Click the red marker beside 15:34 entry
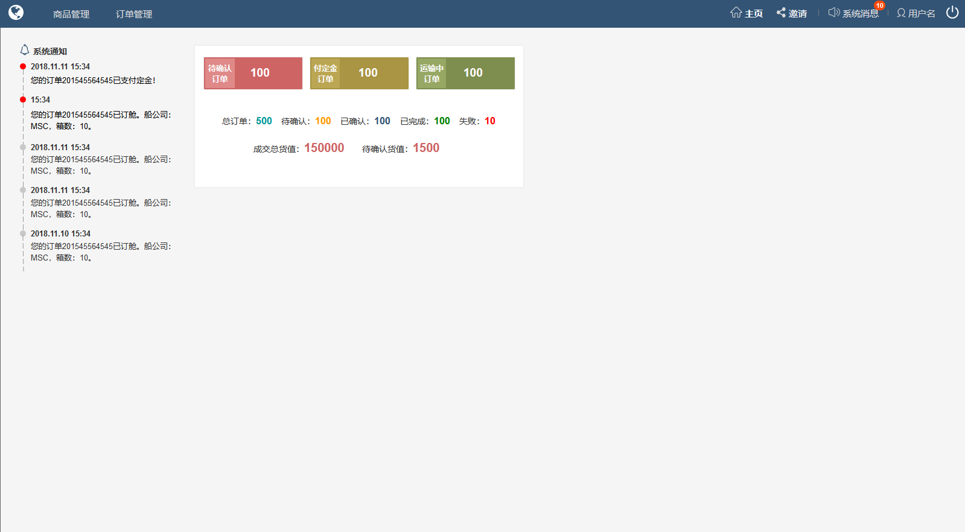965x532 pixels. 23,100
